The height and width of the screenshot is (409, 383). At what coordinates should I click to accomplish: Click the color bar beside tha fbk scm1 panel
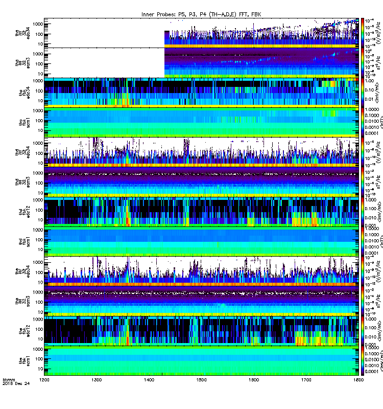(x=362, y=122)
